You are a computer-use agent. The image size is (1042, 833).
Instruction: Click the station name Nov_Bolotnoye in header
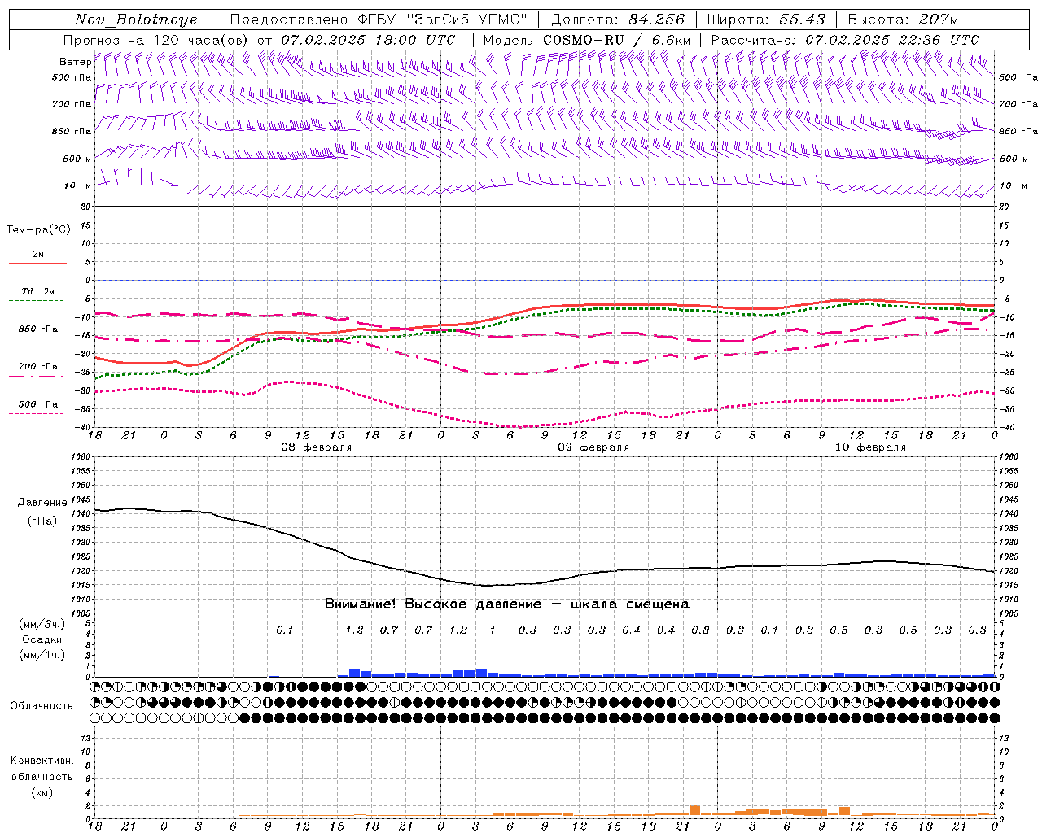tap(136, 20)
